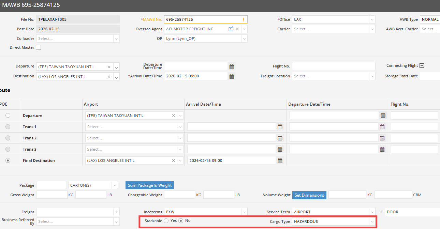Clear the Departure airport selection
This screenshot has width=440, height=229.
(109, 67)
